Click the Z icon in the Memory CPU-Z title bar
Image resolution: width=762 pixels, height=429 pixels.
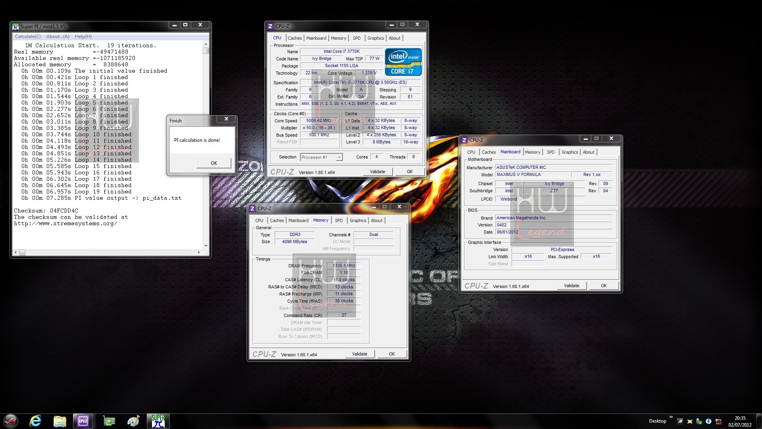click(x=252, y=209)
